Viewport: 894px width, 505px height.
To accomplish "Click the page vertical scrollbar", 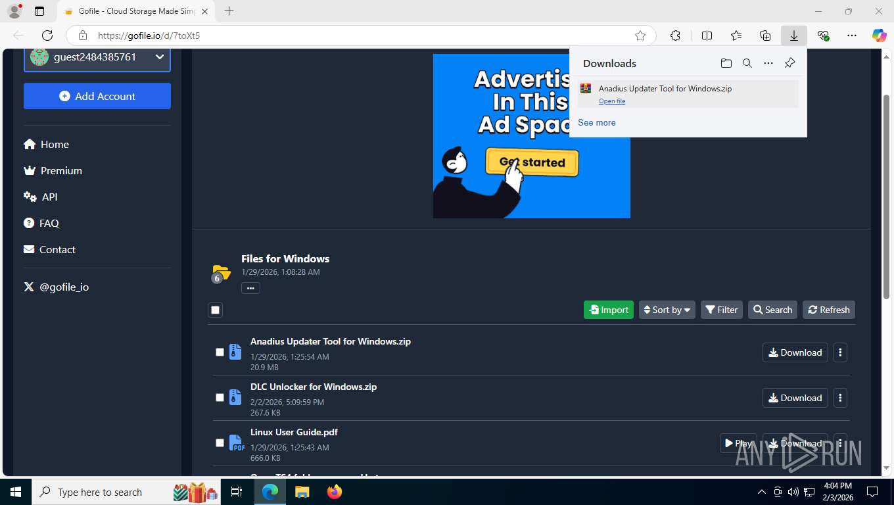I will click(x=886, y=197).
